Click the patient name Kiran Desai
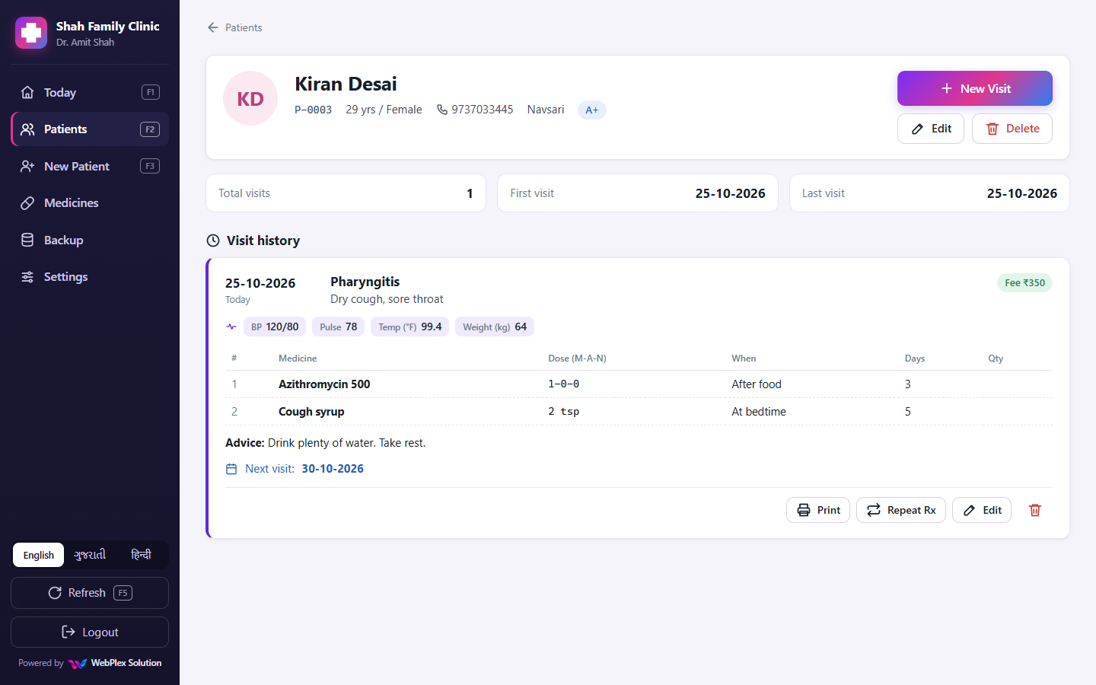 (x=346, y=84)
